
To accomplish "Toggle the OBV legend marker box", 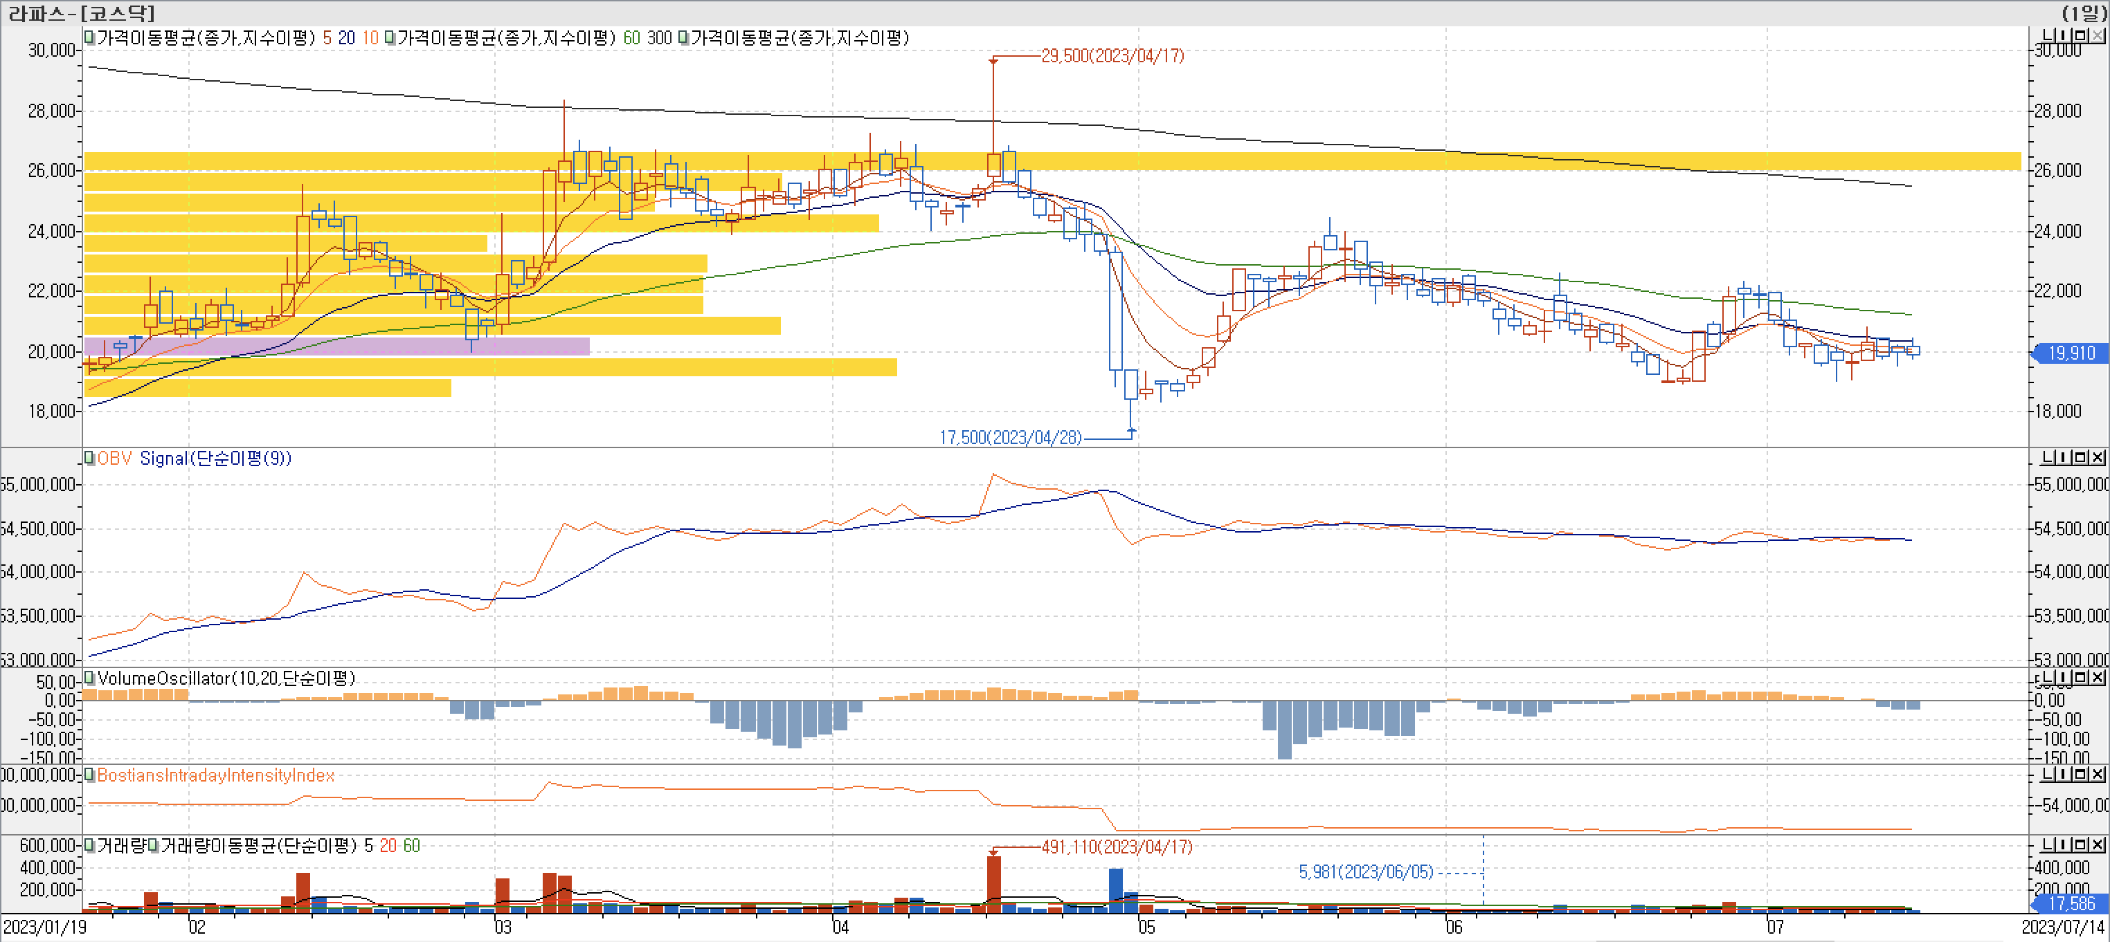I will click(89, 459).
